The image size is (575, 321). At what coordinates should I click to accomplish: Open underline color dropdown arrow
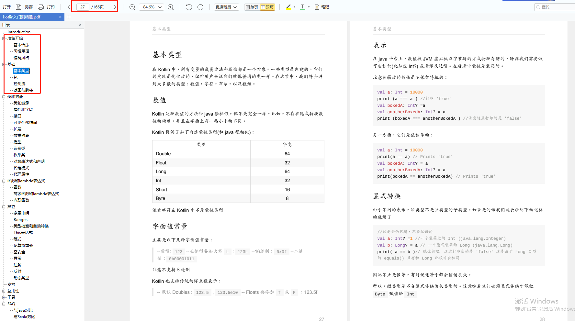tap(309, 7)
